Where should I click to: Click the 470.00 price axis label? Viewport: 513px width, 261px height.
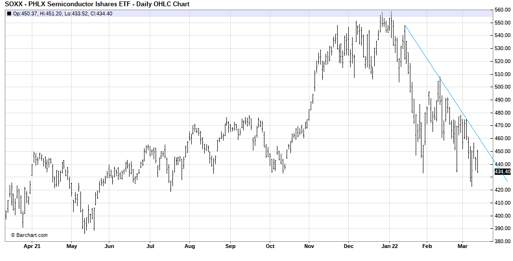click(x=502, y=125)
